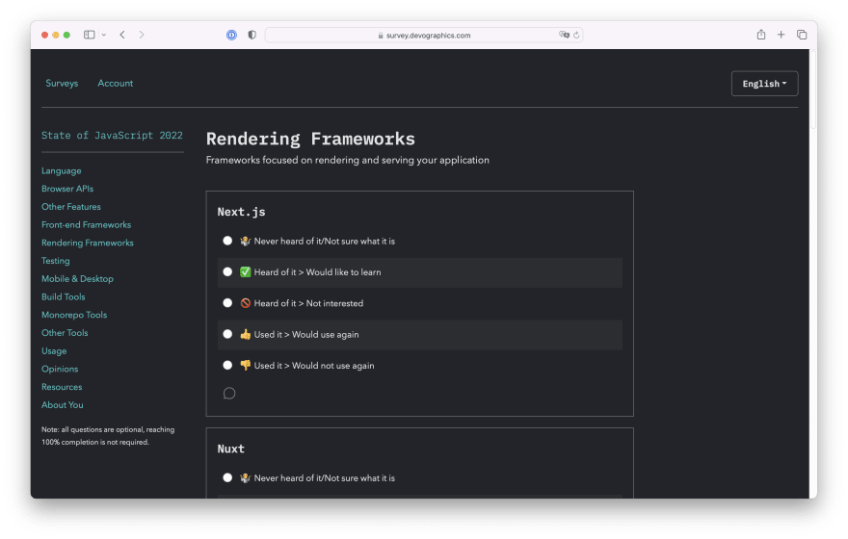This screenshot has width=848, height=539.
Task: Go to the Rendering Frameworks sidebar link
Action: (x=87, y=243)
